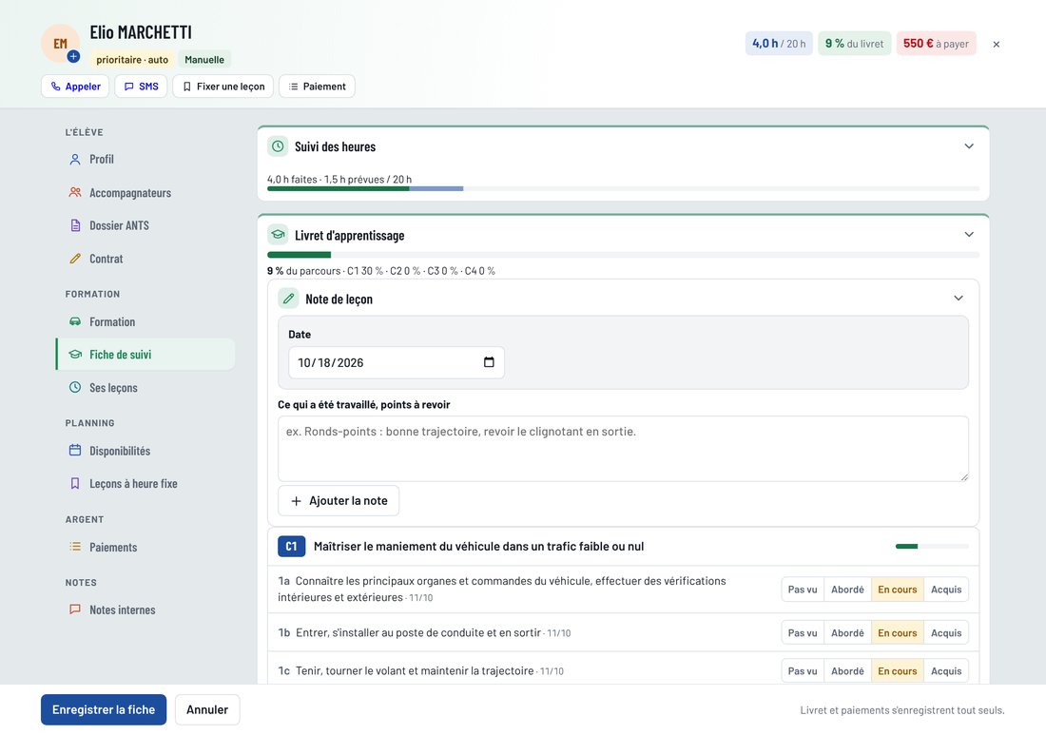This screenshot has height=735, width=1046.
Task: Click the Suivi des heures progress bar
Action: (x=623, y=189)
